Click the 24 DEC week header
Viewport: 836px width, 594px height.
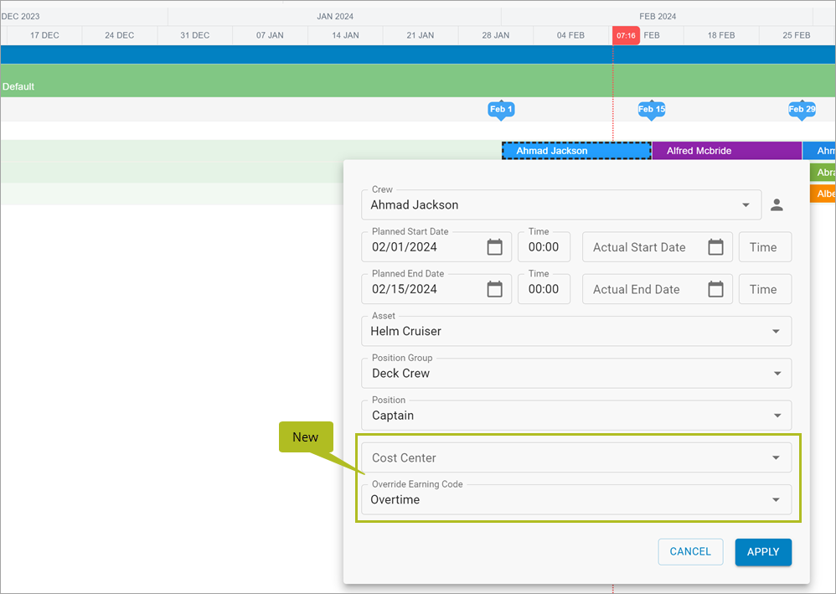pos(120,36)
